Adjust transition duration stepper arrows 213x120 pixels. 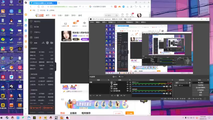point(190,85)
